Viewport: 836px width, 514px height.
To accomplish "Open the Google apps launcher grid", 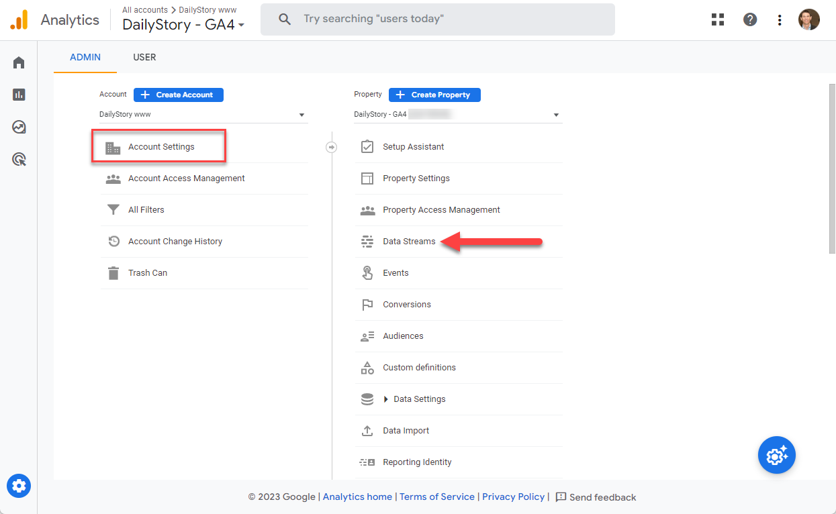I will pos(717,19).
